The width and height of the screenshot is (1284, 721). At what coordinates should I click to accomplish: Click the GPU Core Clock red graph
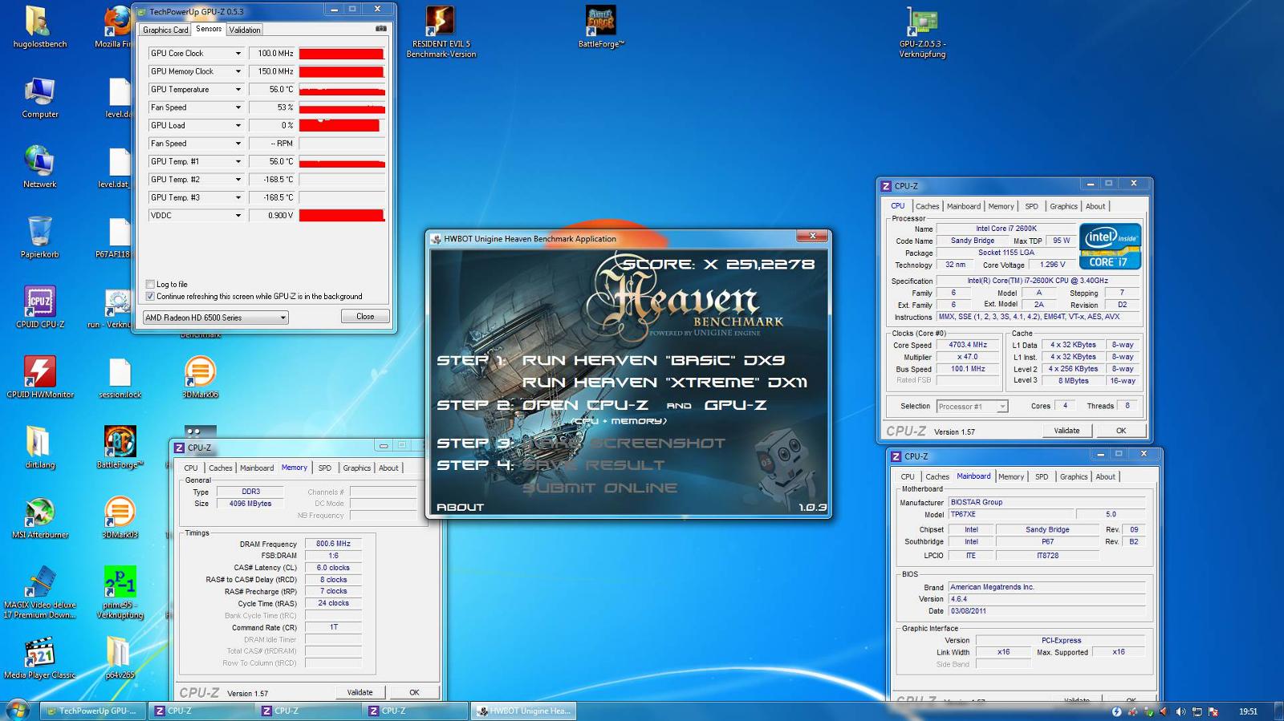point(341,54)
